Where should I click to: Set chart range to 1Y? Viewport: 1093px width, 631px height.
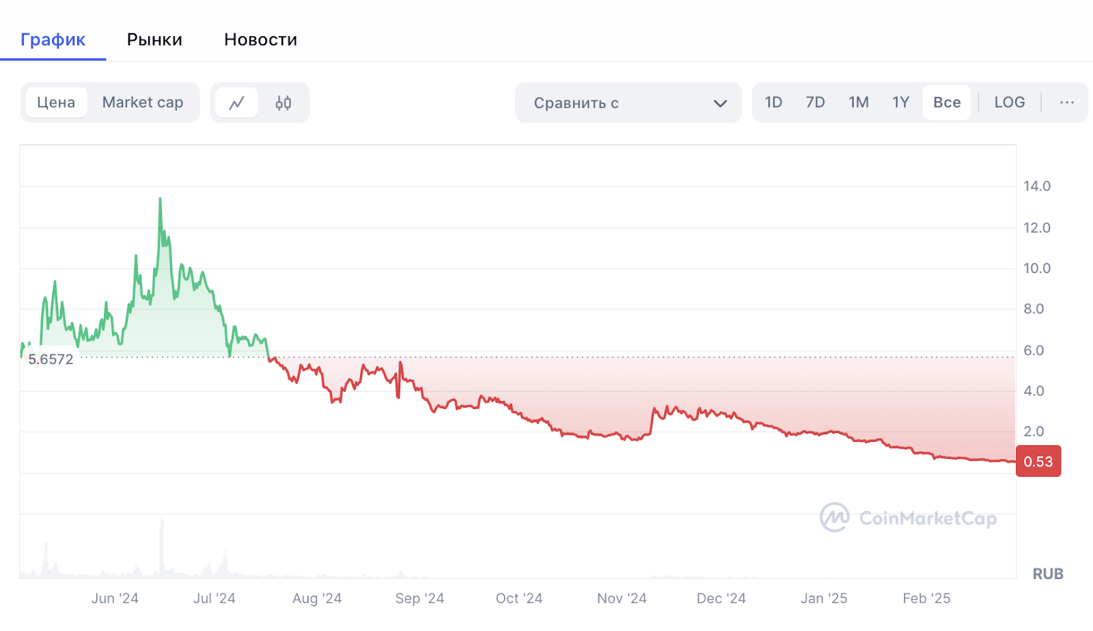(900, 102)
